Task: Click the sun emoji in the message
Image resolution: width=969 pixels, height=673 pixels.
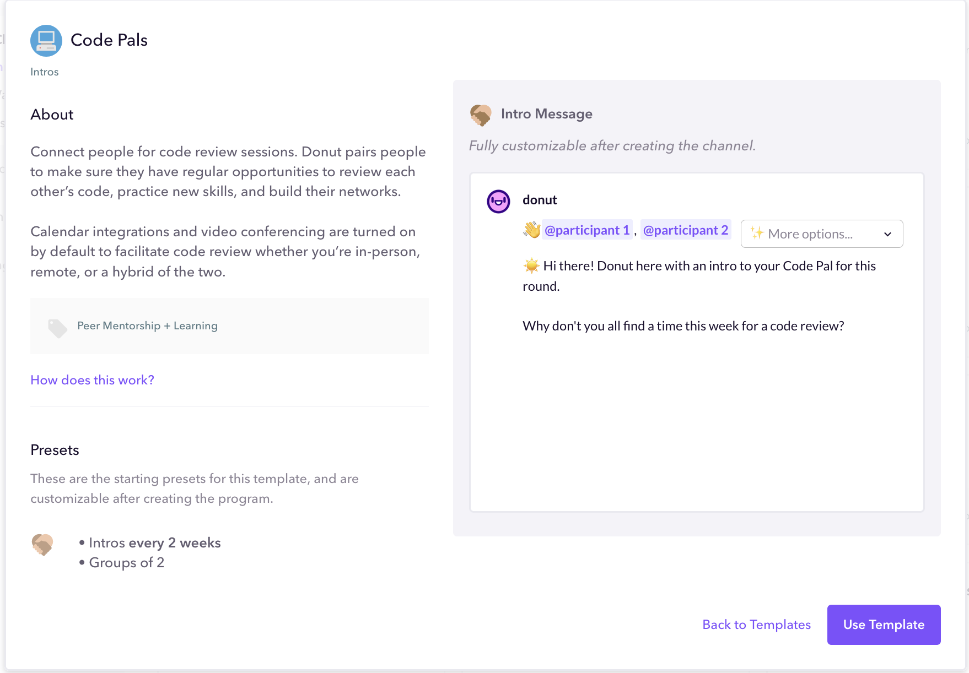Action: tap(531, 266)
